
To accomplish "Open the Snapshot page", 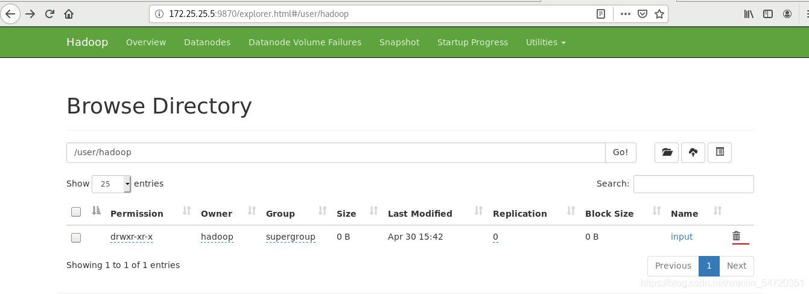I will tap(399, 42).
